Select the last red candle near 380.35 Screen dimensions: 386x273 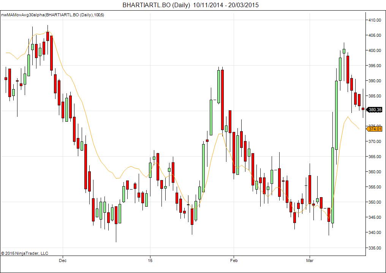point(363,108)
